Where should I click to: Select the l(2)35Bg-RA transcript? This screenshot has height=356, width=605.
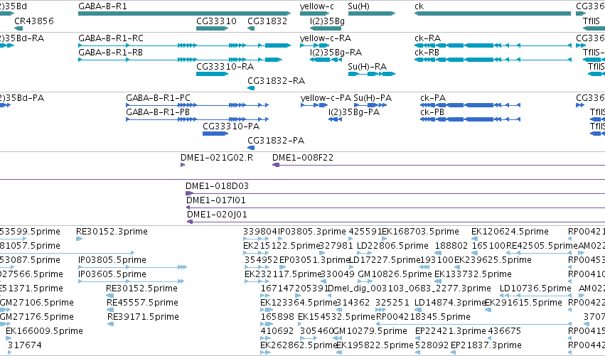[326, 60]
